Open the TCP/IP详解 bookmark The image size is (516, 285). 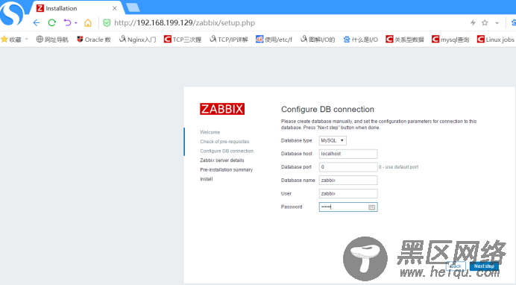(229, 40)
